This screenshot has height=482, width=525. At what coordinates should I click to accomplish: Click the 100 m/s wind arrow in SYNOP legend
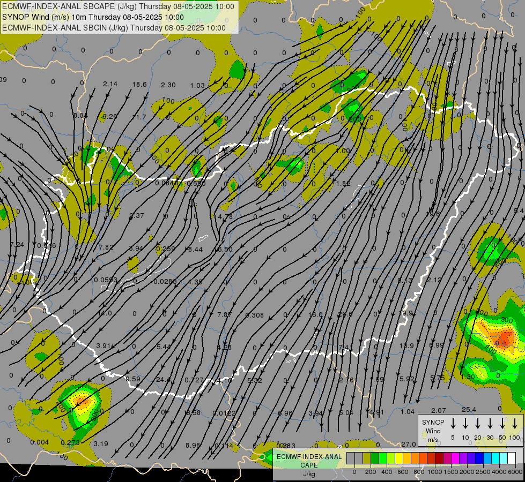[x=515, y=424]
